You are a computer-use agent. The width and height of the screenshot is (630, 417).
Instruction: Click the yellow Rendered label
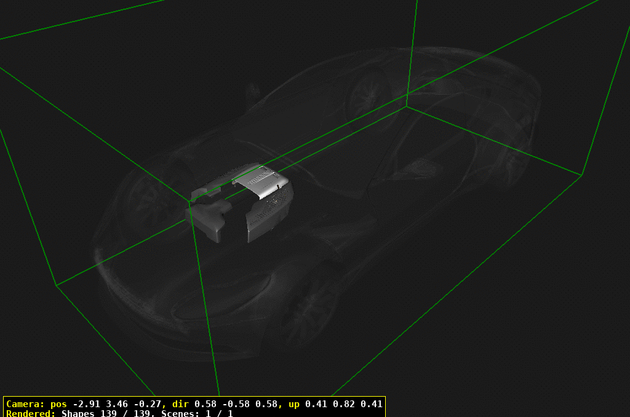(x=31, y=413)
